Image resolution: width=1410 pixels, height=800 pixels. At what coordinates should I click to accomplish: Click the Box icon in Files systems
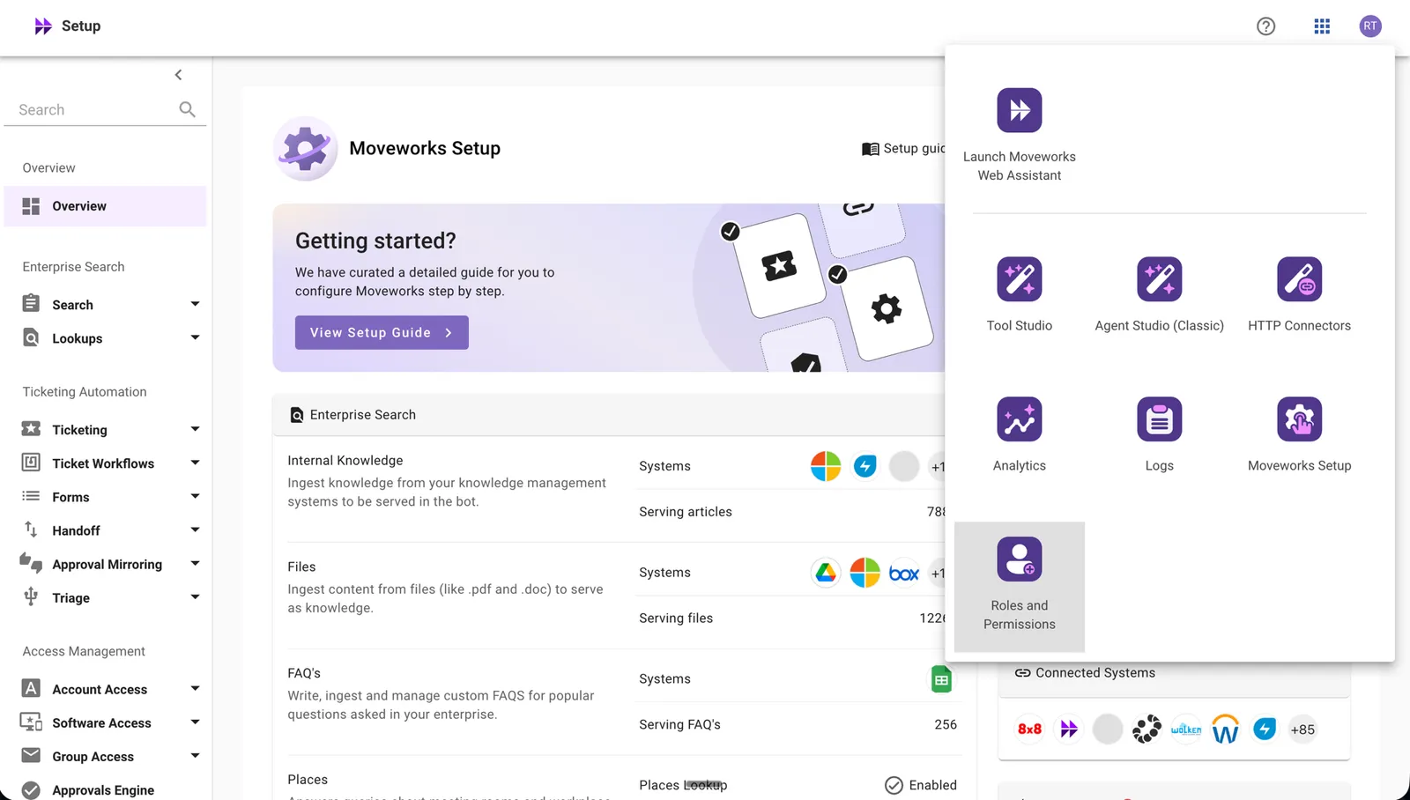(x=904, y=574)
